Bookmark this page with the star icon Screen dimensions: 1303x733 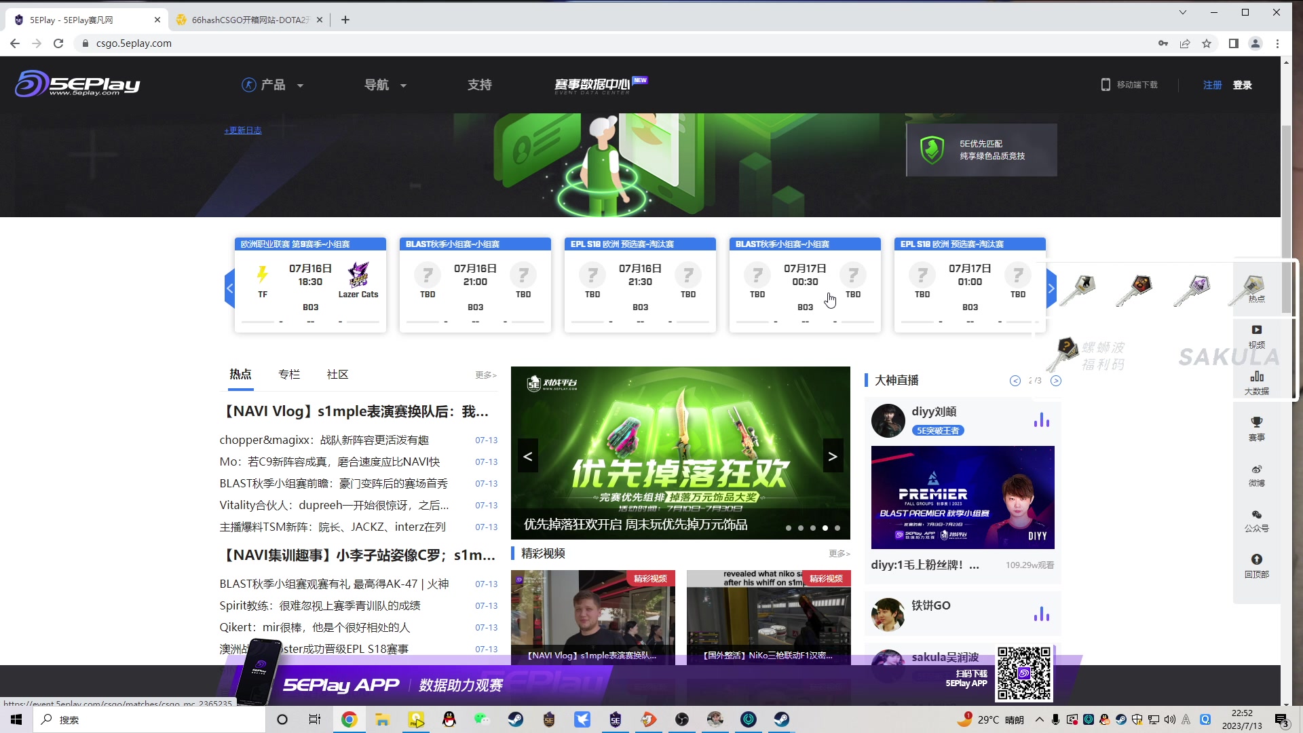click(x=1207, y=43)
